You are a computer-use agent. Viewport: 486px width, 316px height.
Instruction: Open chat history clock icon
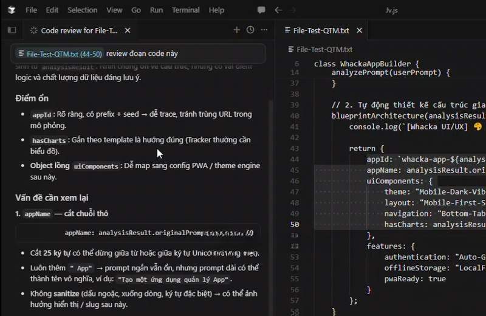[250, 30]
